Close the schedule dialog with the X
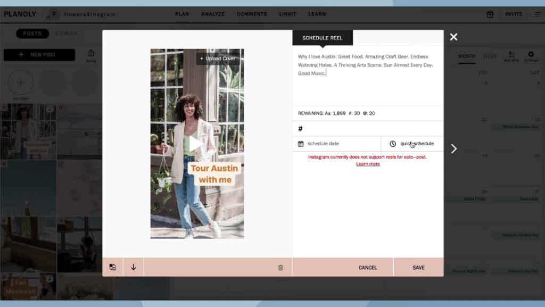545x307 pixels. (453, 37)
